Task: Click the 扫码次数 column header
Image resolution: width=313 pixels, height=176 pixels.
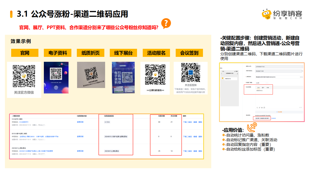Action: [x=162, y=116]
